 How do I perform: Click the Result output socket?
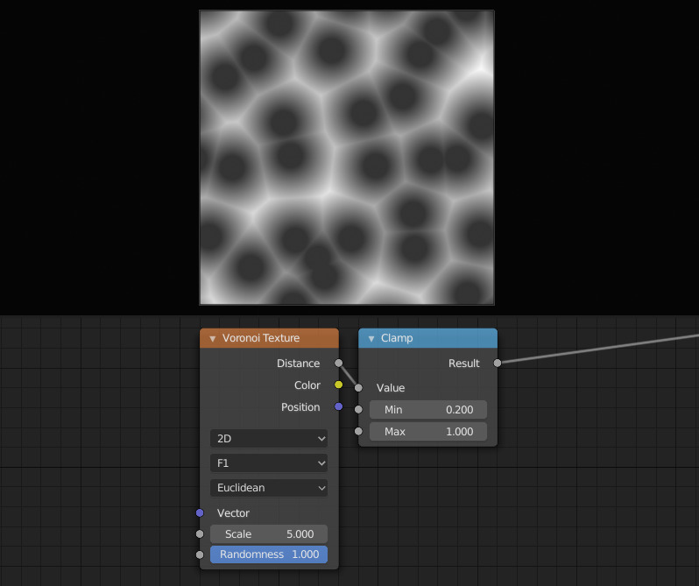[x=498, y=364]
